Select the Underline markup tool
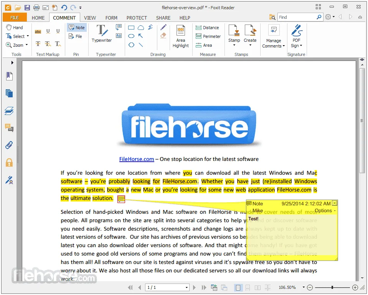 pyautogui.click(x=58, y=31)
